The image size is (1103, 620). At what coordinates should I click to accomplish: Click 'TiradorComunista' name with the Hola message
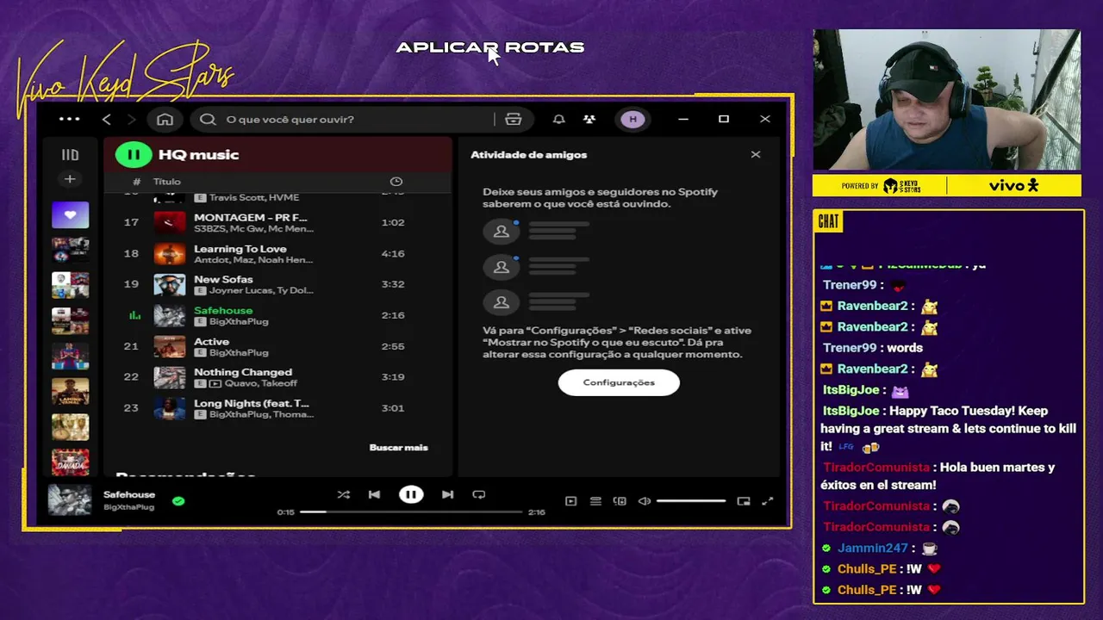click(x=876, y=468)
